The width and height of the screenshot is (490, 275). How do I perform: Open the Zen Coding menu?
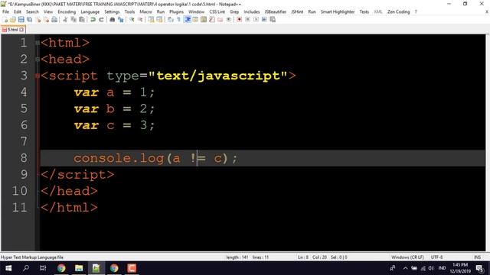pos(398,11)
